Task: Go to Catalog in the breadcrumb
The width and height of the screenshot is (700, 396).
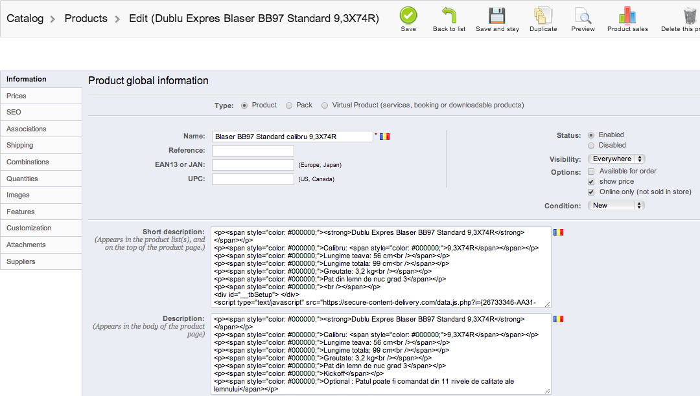Action: tap(25, 19)
